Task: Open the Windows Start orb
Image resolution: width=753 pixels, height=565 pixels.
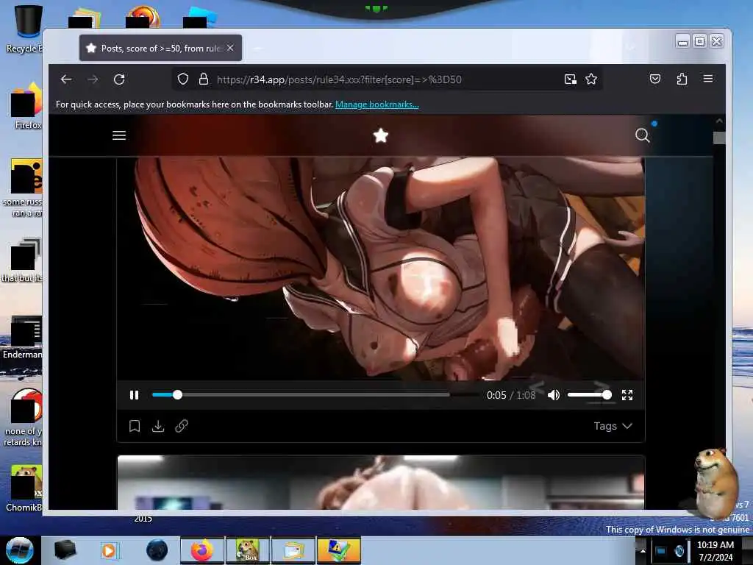Action: point(20,550)
